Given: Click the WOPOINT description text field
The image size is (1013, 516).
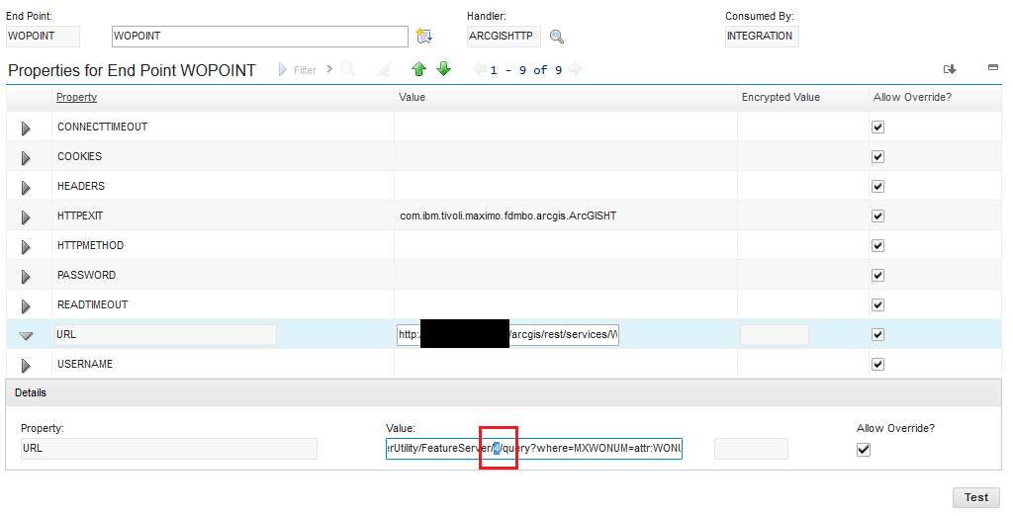Looking at the screenshot, I should pyautogui.click(x=259, y=37).
